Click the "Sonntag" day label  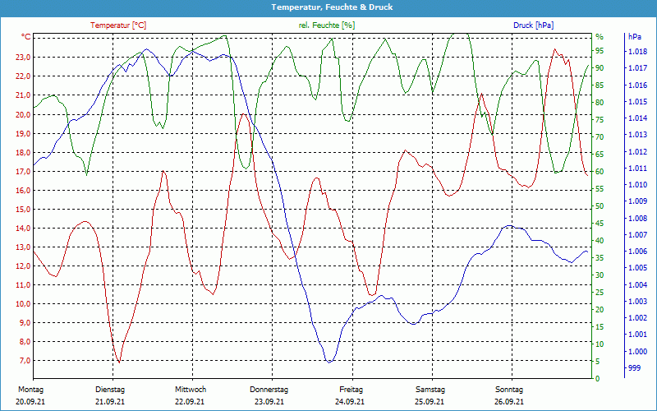tap(509, 390)
